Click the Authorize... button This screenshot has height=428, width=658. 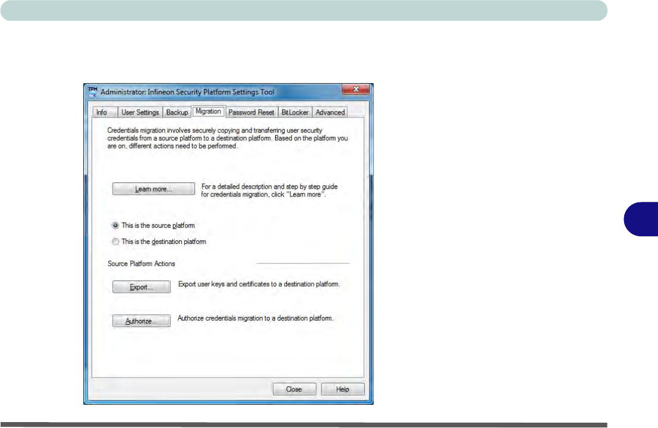[141, 321]
